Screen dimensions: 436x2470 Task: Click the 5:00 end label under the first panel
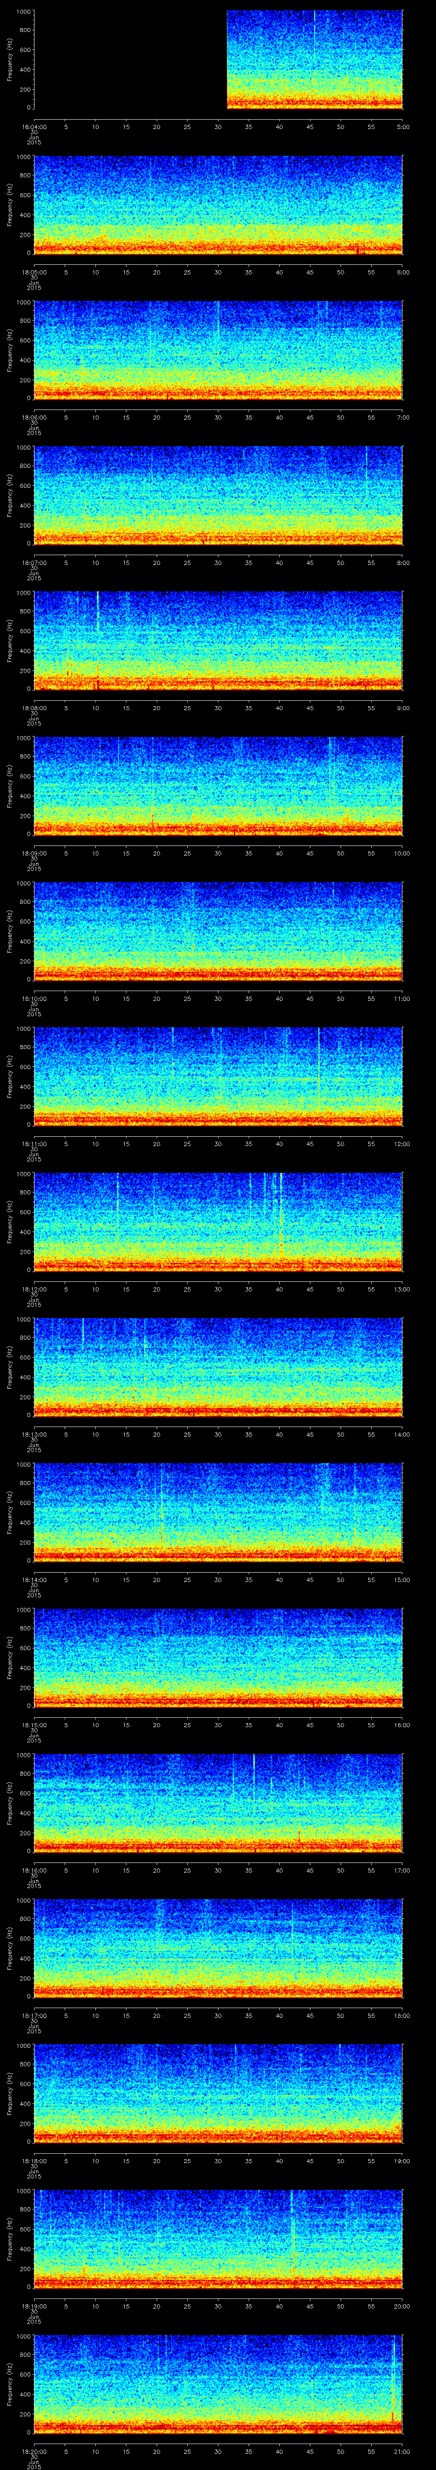[x=402, y=126]
